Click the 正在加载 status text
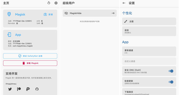Image resolution: width=179 pixels, height=95 pixels. point(16,41)
